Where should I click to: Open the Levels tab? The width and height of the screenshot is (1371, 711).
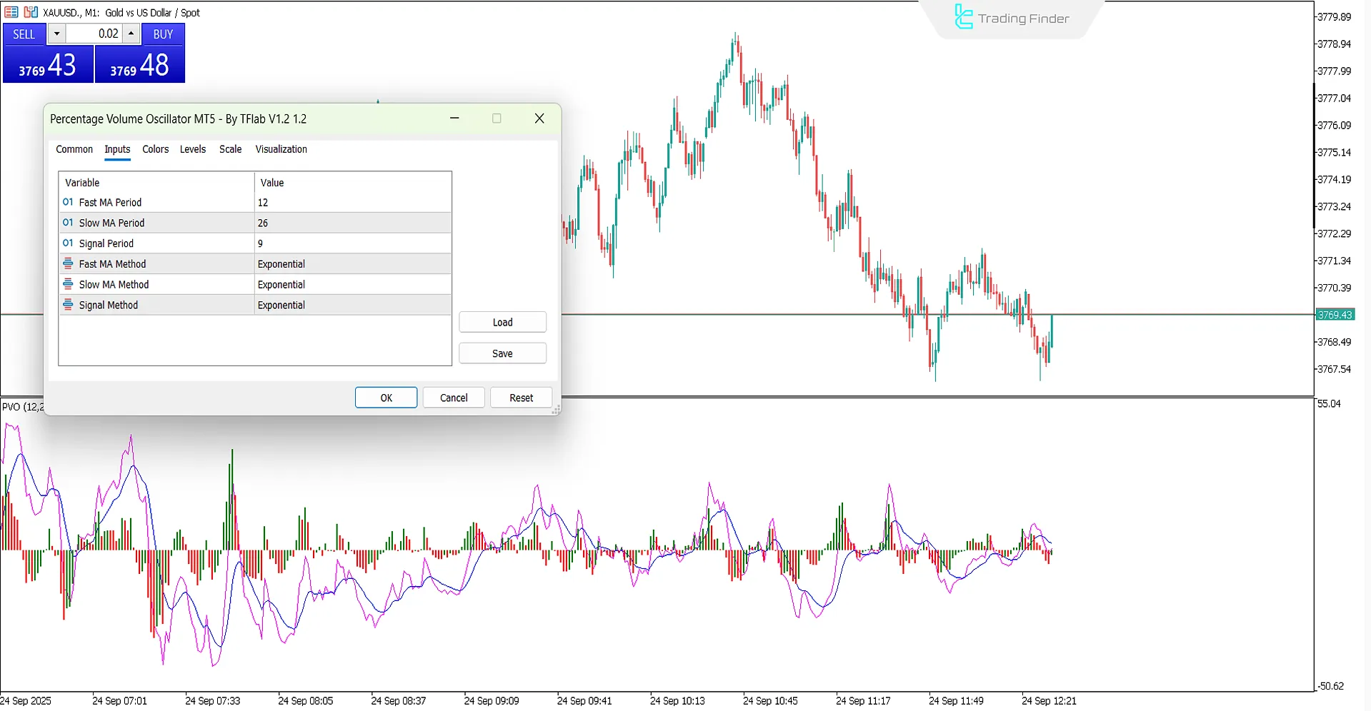point(193,149)
